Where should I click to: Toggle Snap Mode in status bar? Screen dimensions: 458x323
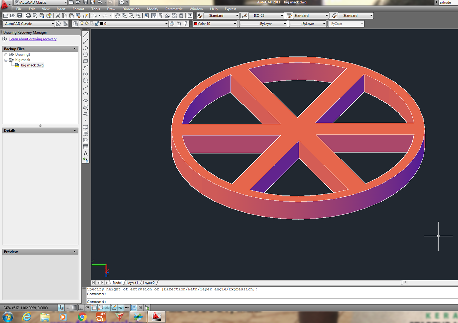click(68, 308)
